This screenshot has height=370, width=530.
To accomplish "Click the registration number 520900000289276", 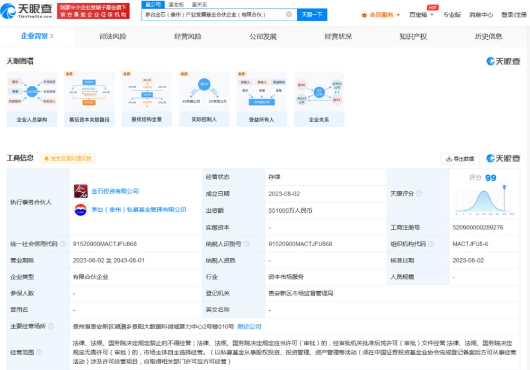I will [x=478, y=228].
